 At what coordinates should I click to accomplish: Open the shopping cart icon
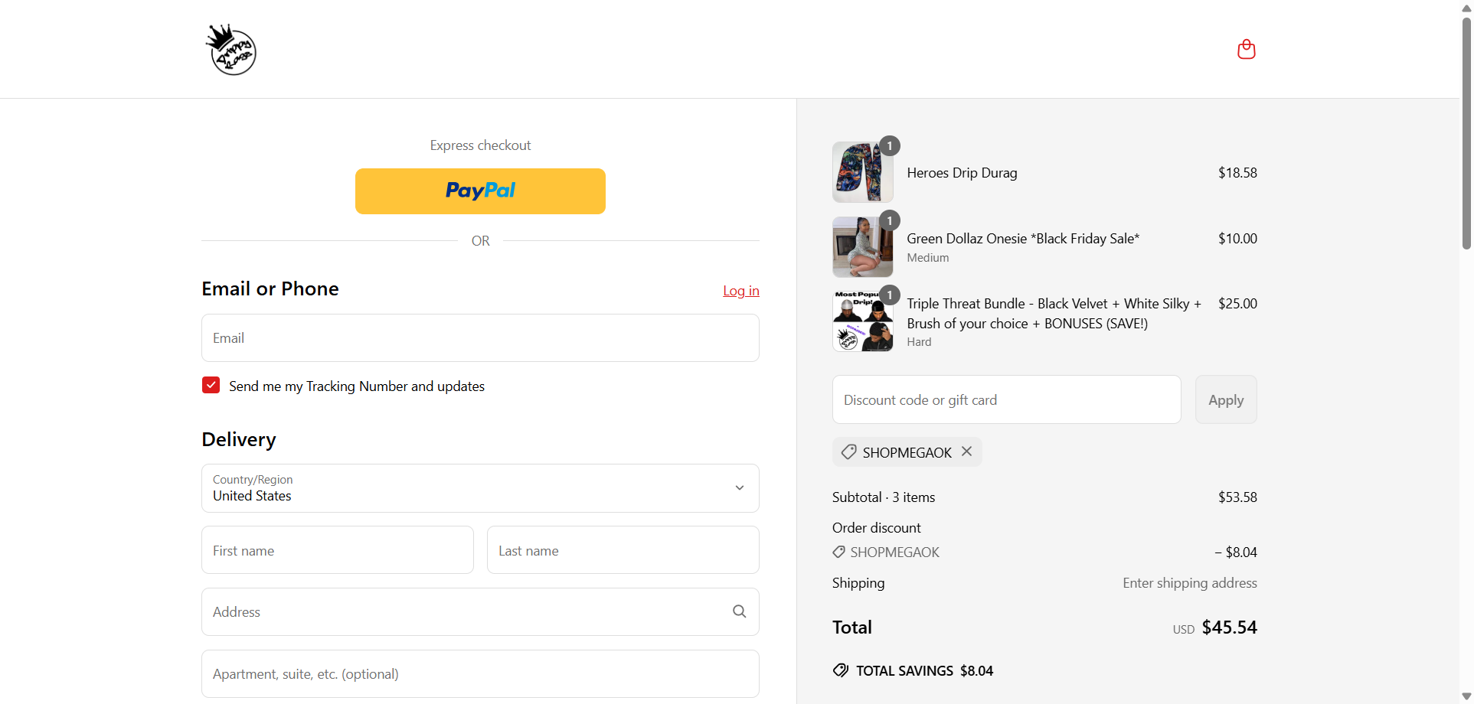[1246, 49]
